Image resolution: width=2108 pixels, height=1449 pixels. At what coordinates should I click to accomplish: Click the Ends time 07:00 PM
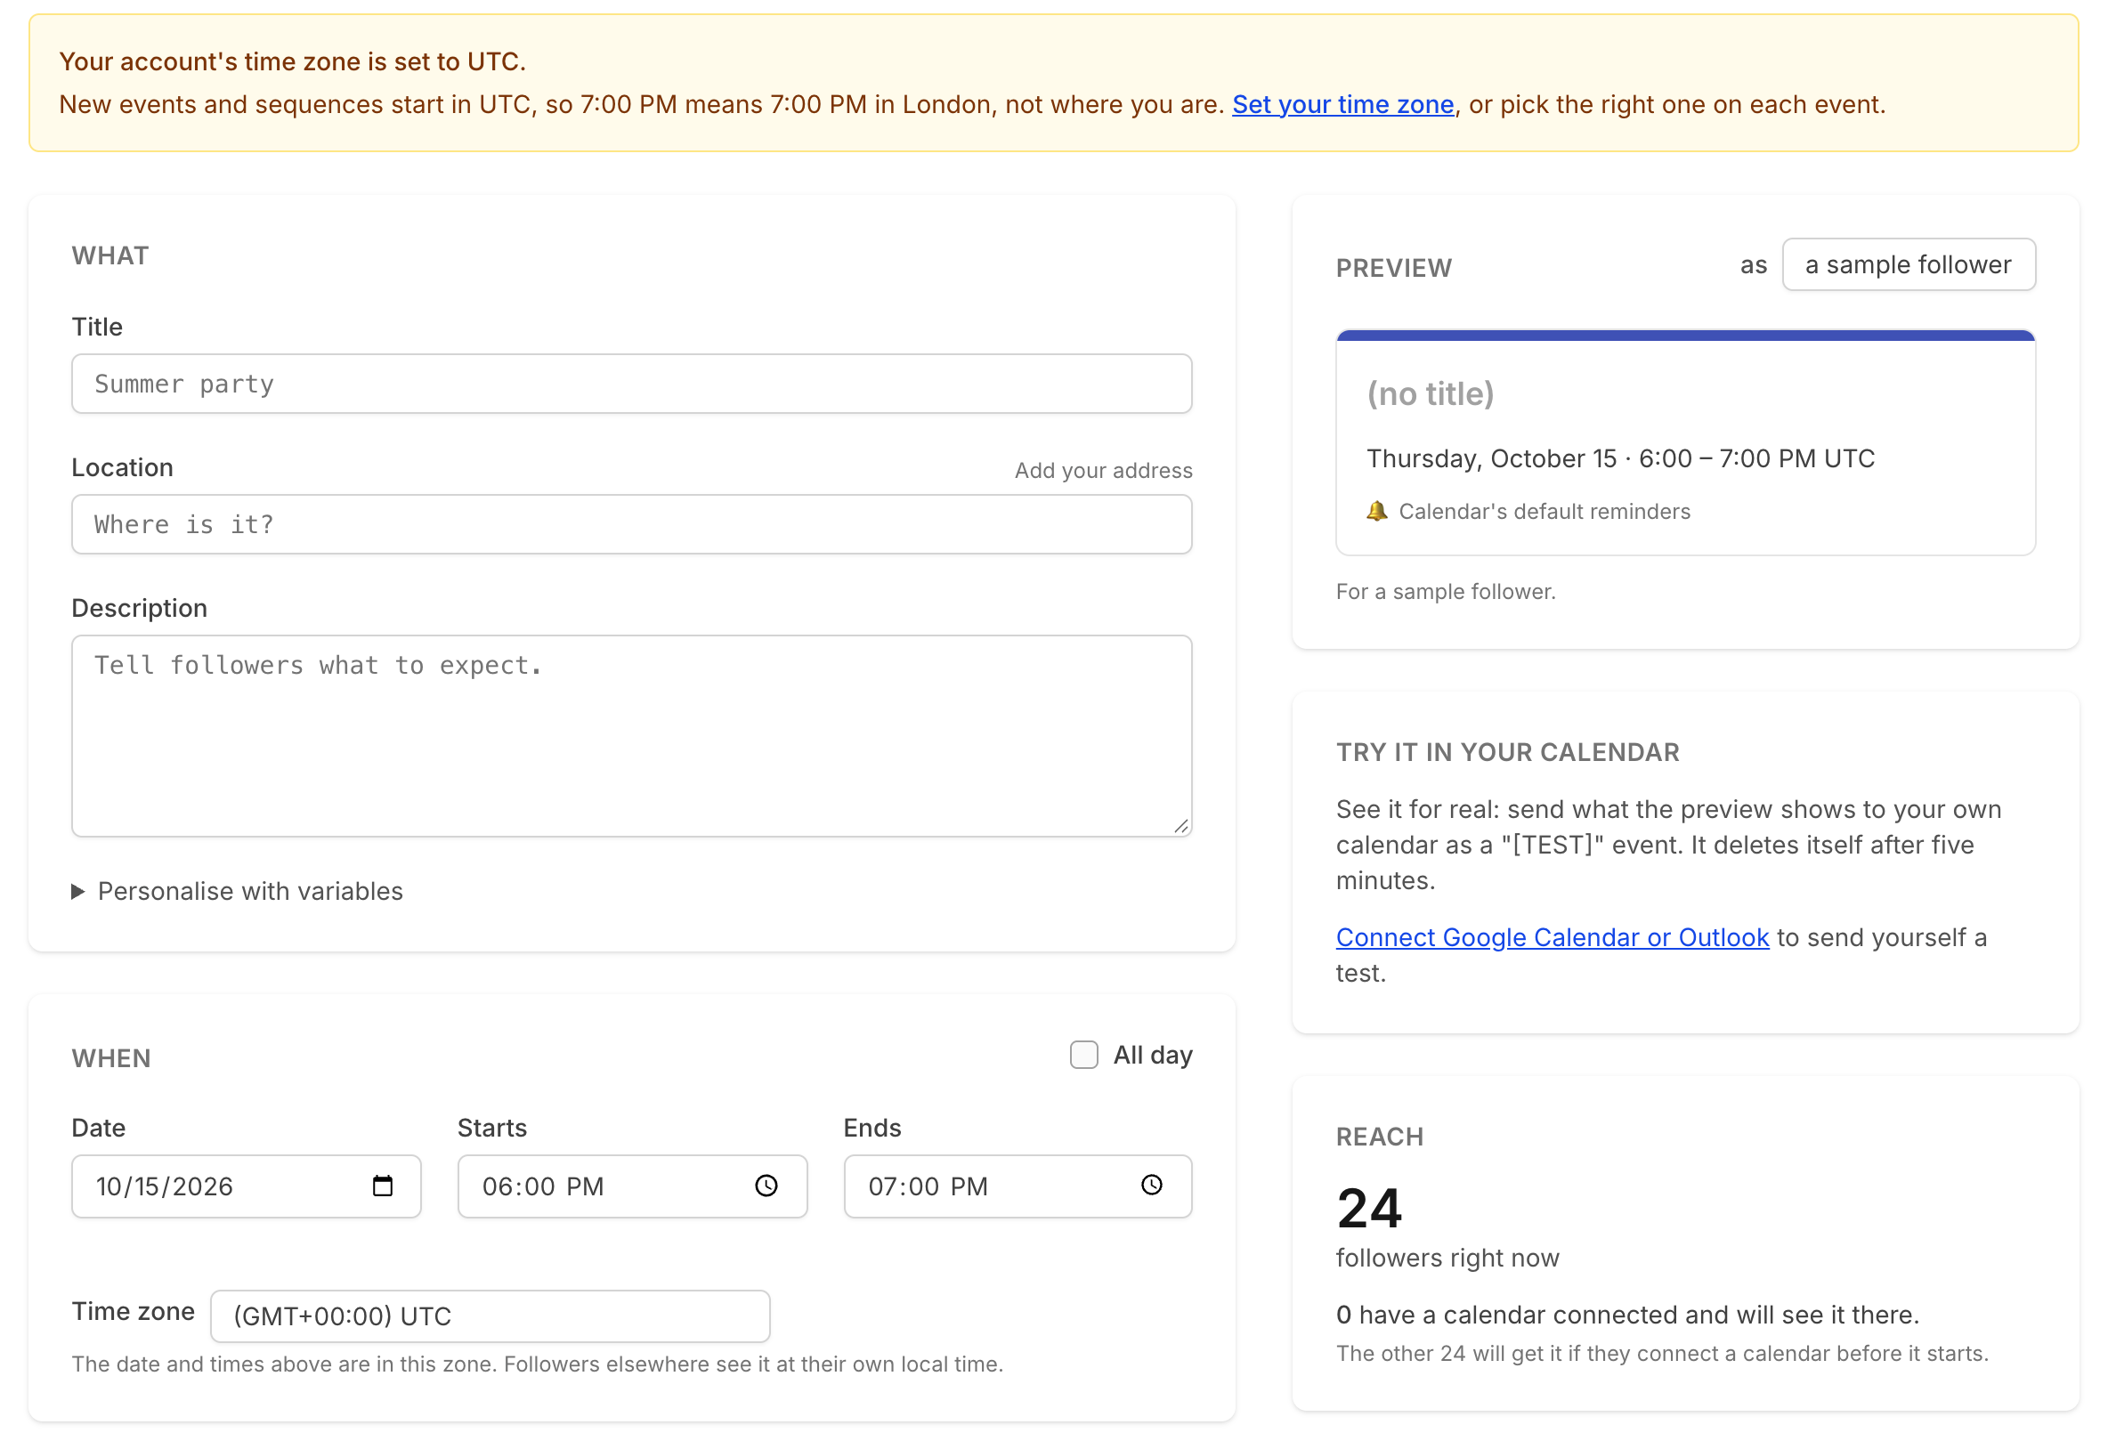click(x=1018, y=1186)
